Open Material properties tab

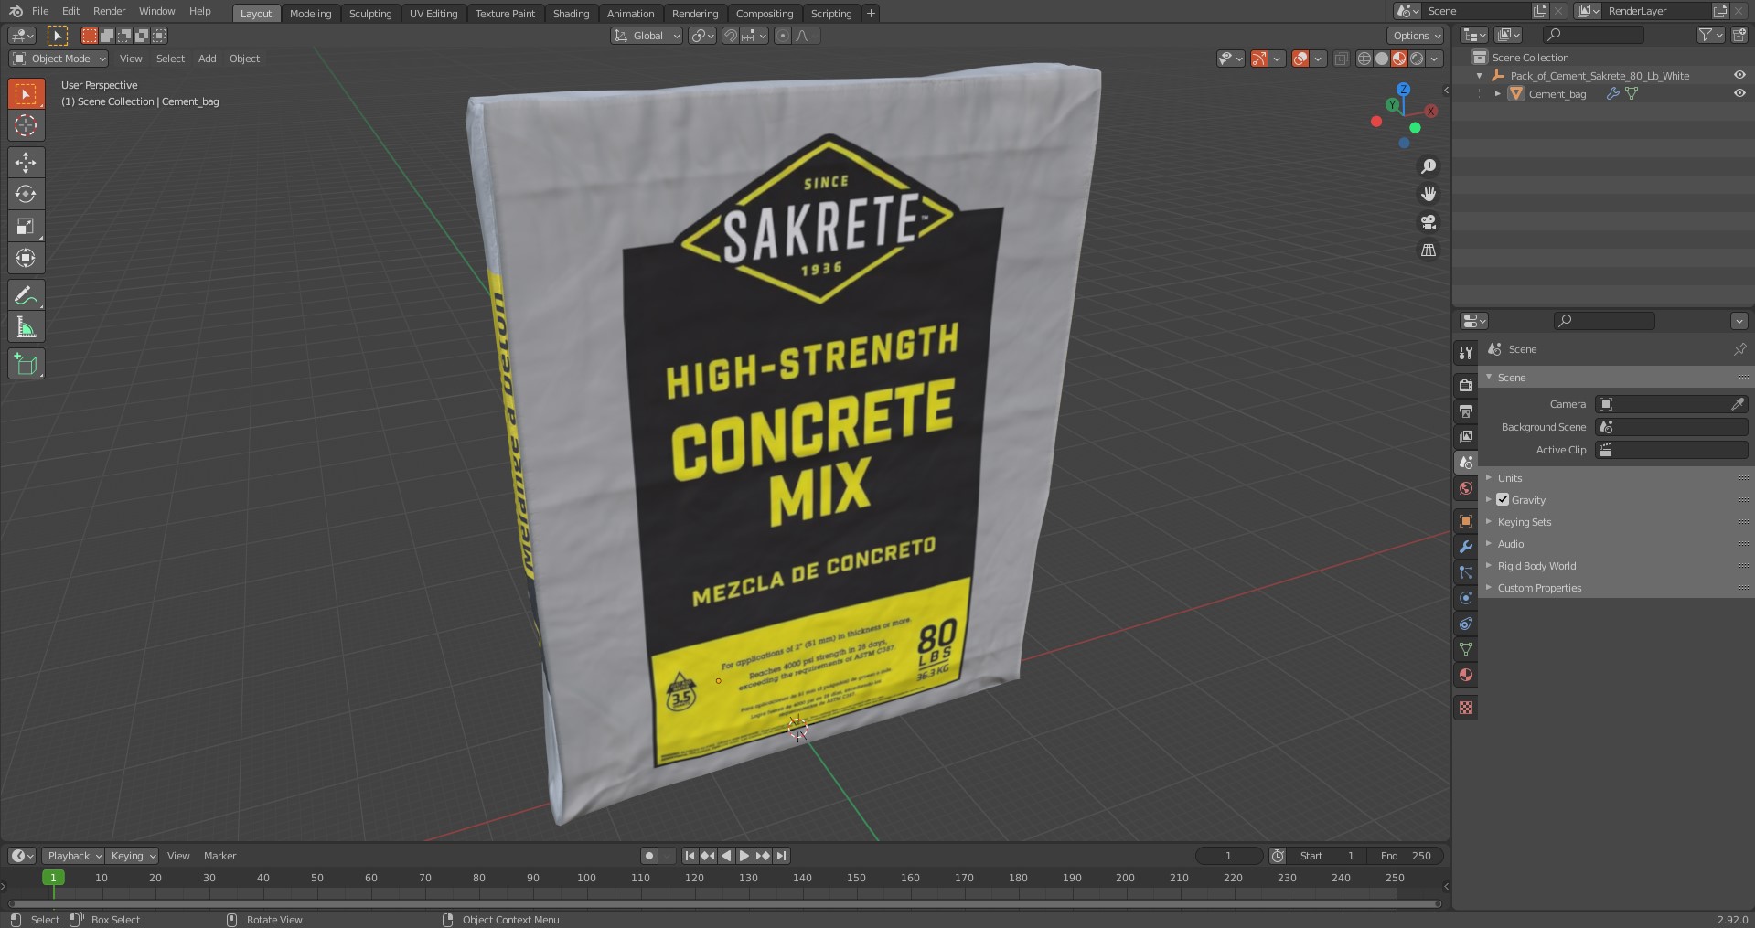(x=1466, y=675)
